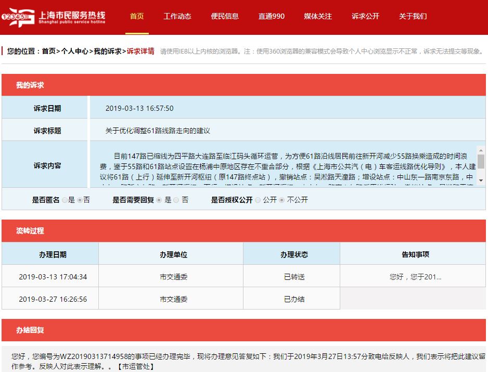This screenshot has height=372, width=488.
Task: Go to 个人中心 breadcrumb link
Action: (74, 51)
